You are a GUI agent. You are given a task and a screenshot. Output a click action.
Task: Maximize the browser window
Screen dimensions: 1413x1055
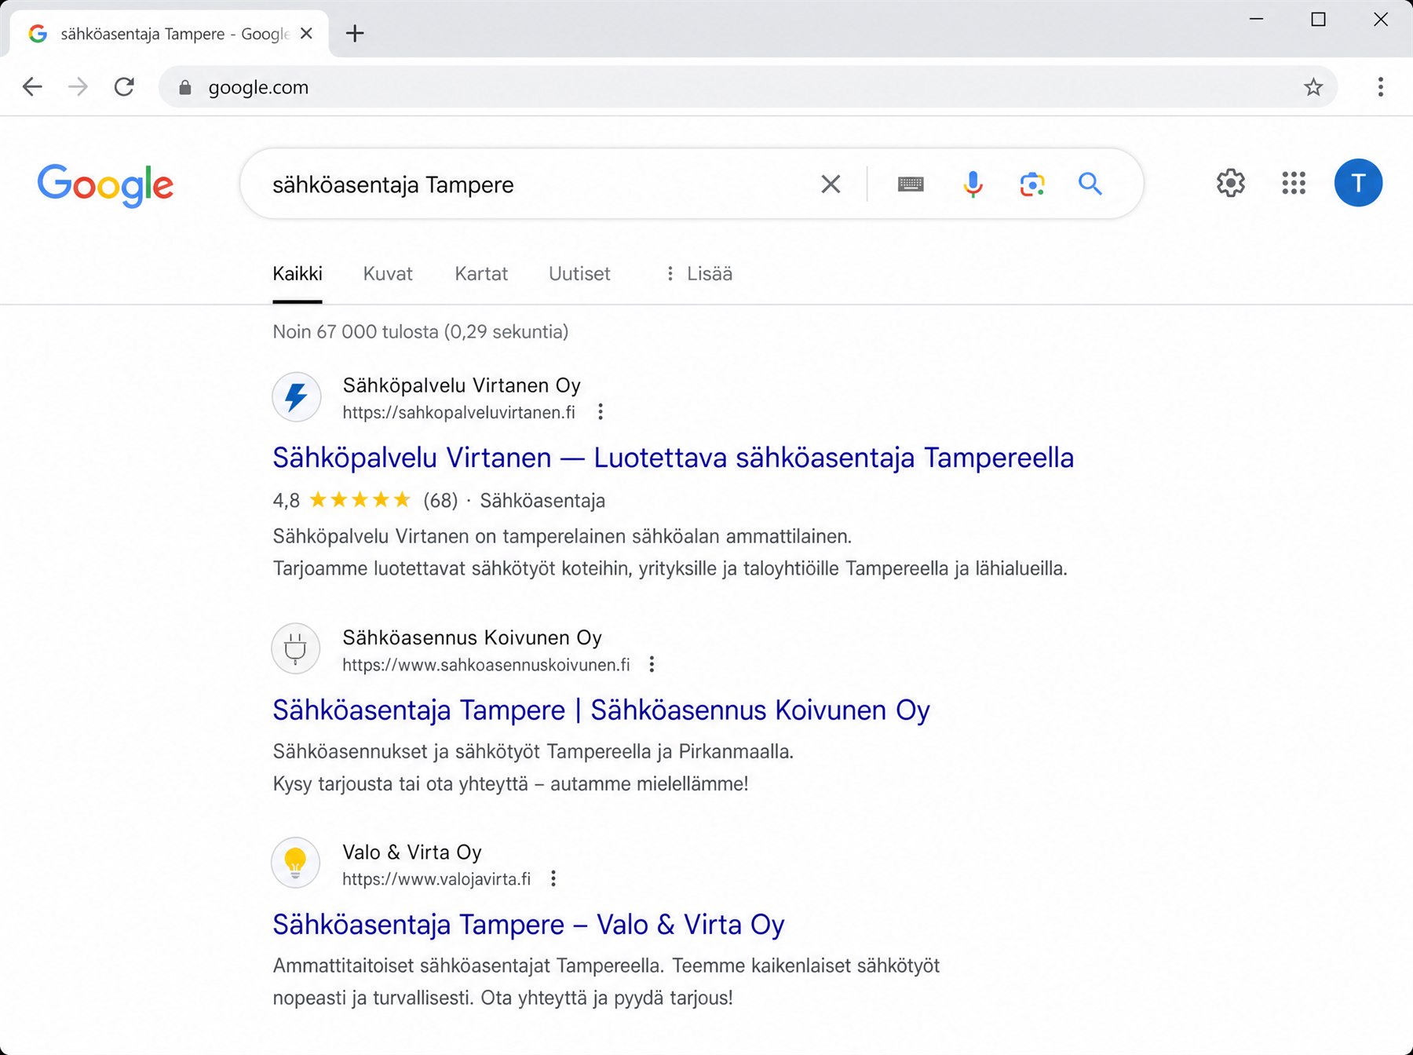click(x=1318, y=19)
